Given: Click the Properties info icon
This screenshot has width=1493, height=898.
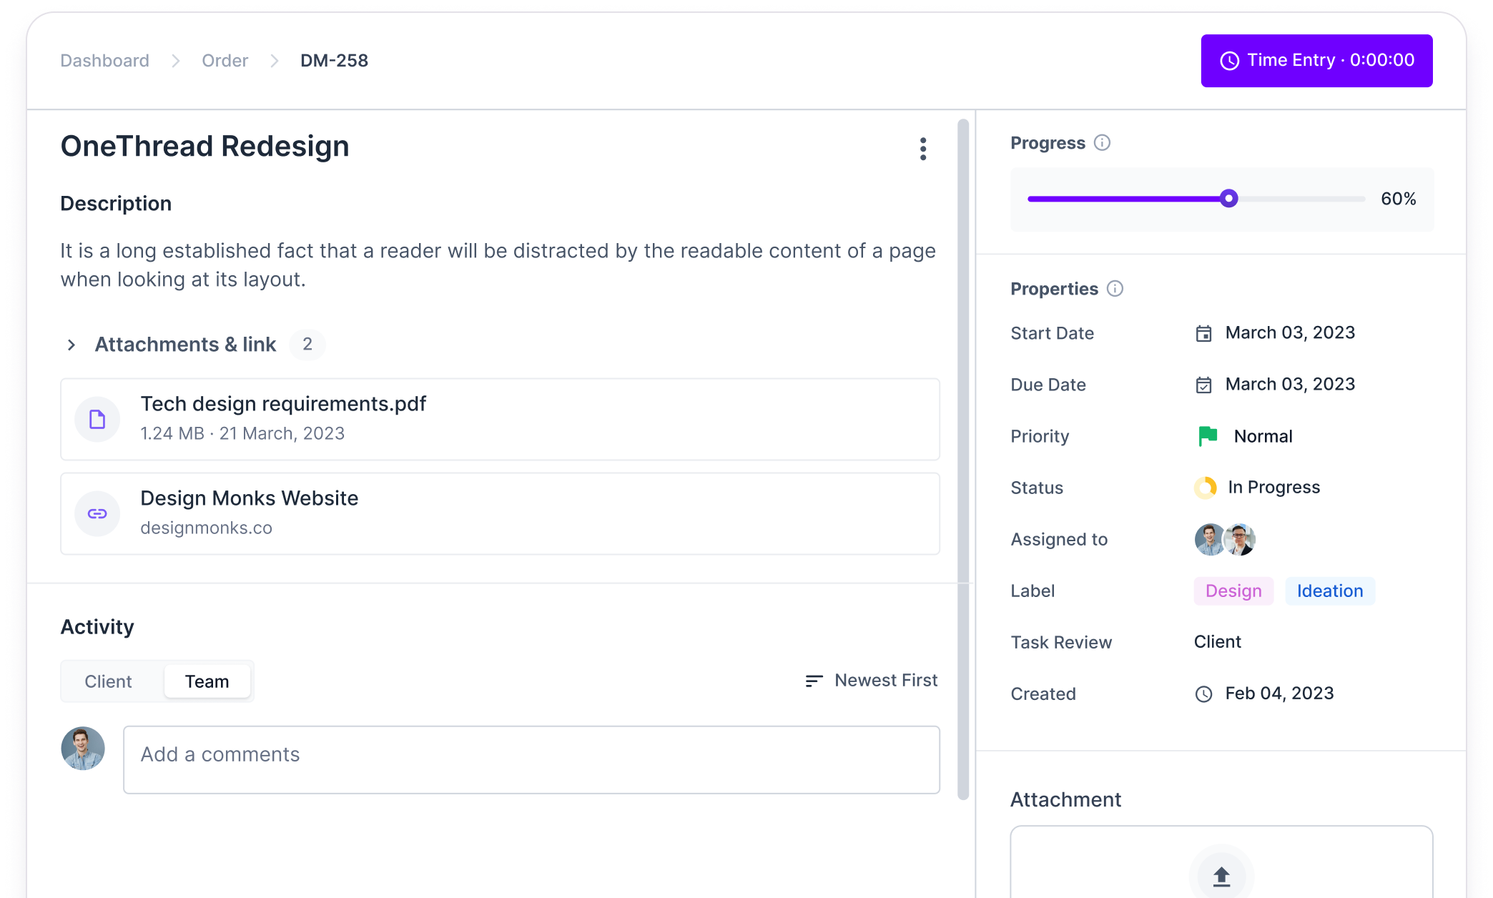Looking at the screenshot, I should [1115, 289].
